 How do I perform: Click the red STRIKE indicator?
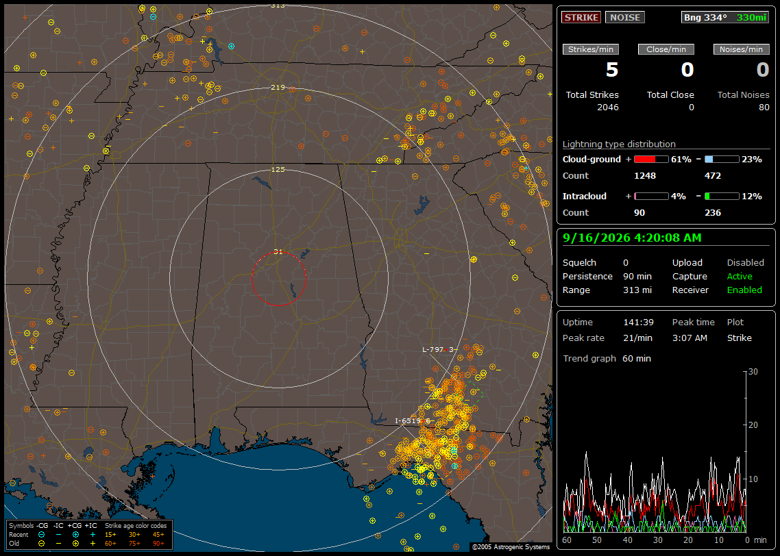pos(581,17)
